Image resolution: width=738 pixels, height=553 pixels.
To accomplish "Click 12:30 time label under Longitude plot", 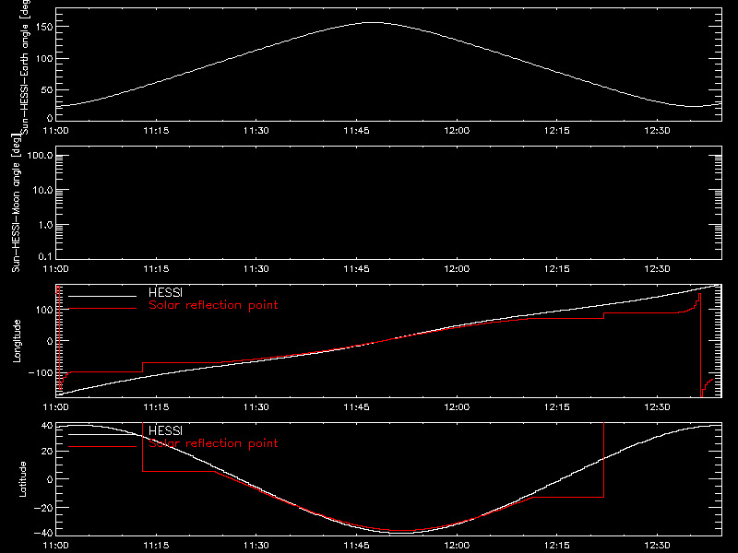I will coord(657,407).
